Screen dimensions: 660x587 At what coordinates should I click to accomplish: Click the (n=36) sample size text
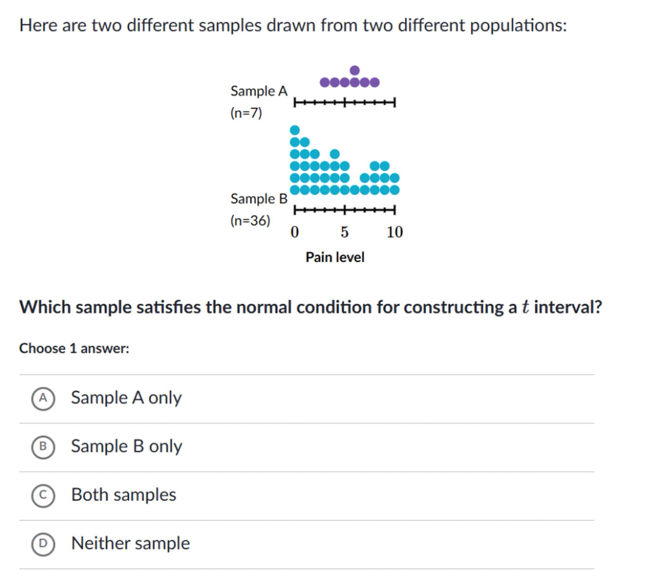pos(250,221)
